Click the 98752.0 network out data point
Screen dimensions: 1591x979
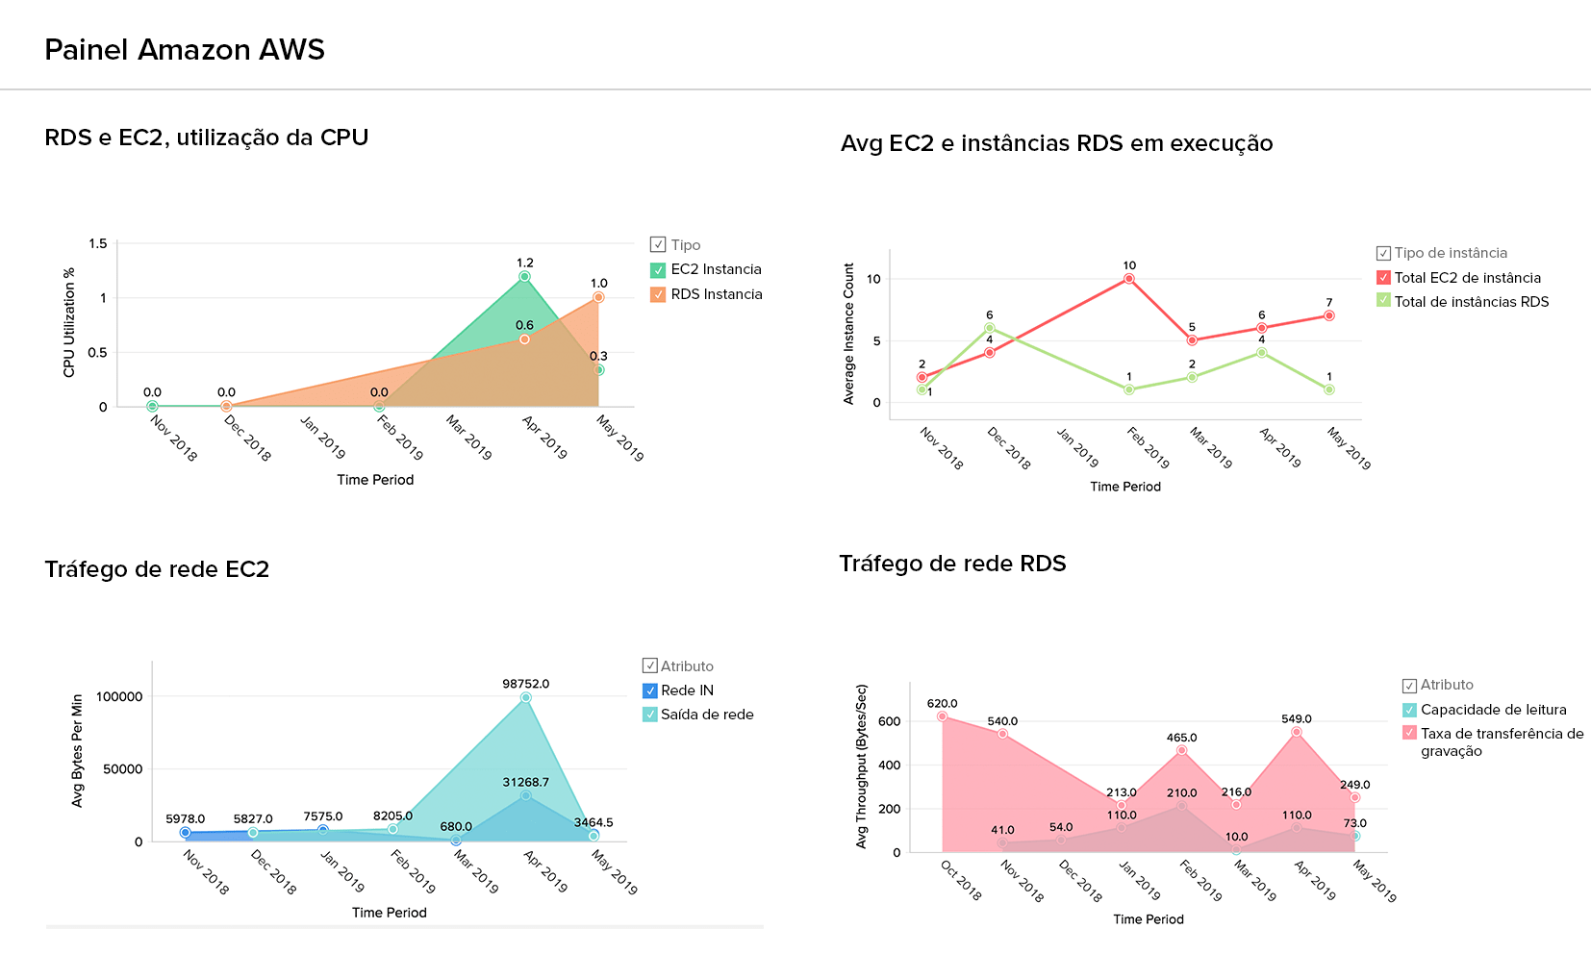pyautogui.click(x=525, y=698)
